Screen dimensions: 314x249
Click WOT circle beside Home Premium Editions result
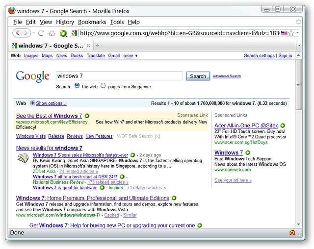coord(174,198)
